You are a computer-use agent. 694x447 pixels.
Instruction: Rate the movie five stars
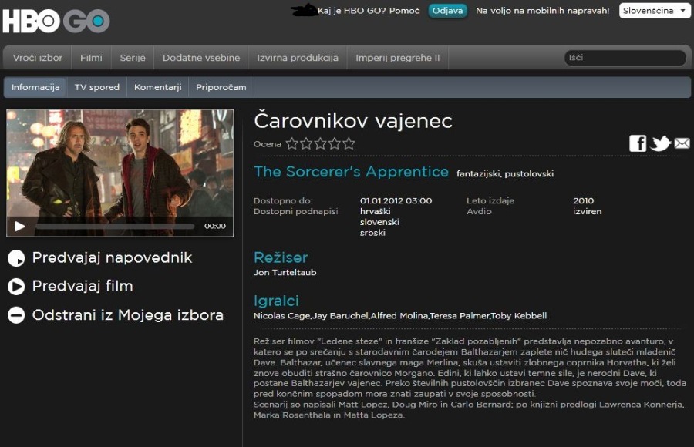(x=349, y=143)
